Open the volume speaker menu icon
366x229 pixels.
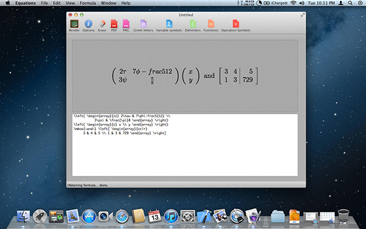click(302, 3)
